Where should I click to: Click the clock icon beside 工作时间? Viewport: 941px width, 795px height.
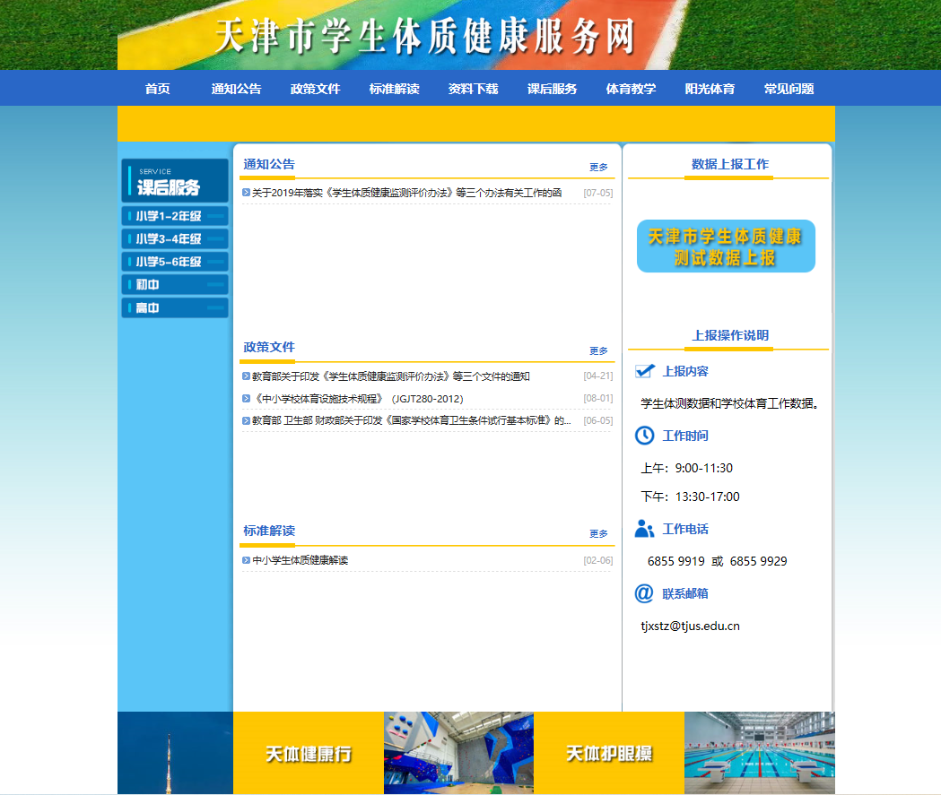click(644, 436)
